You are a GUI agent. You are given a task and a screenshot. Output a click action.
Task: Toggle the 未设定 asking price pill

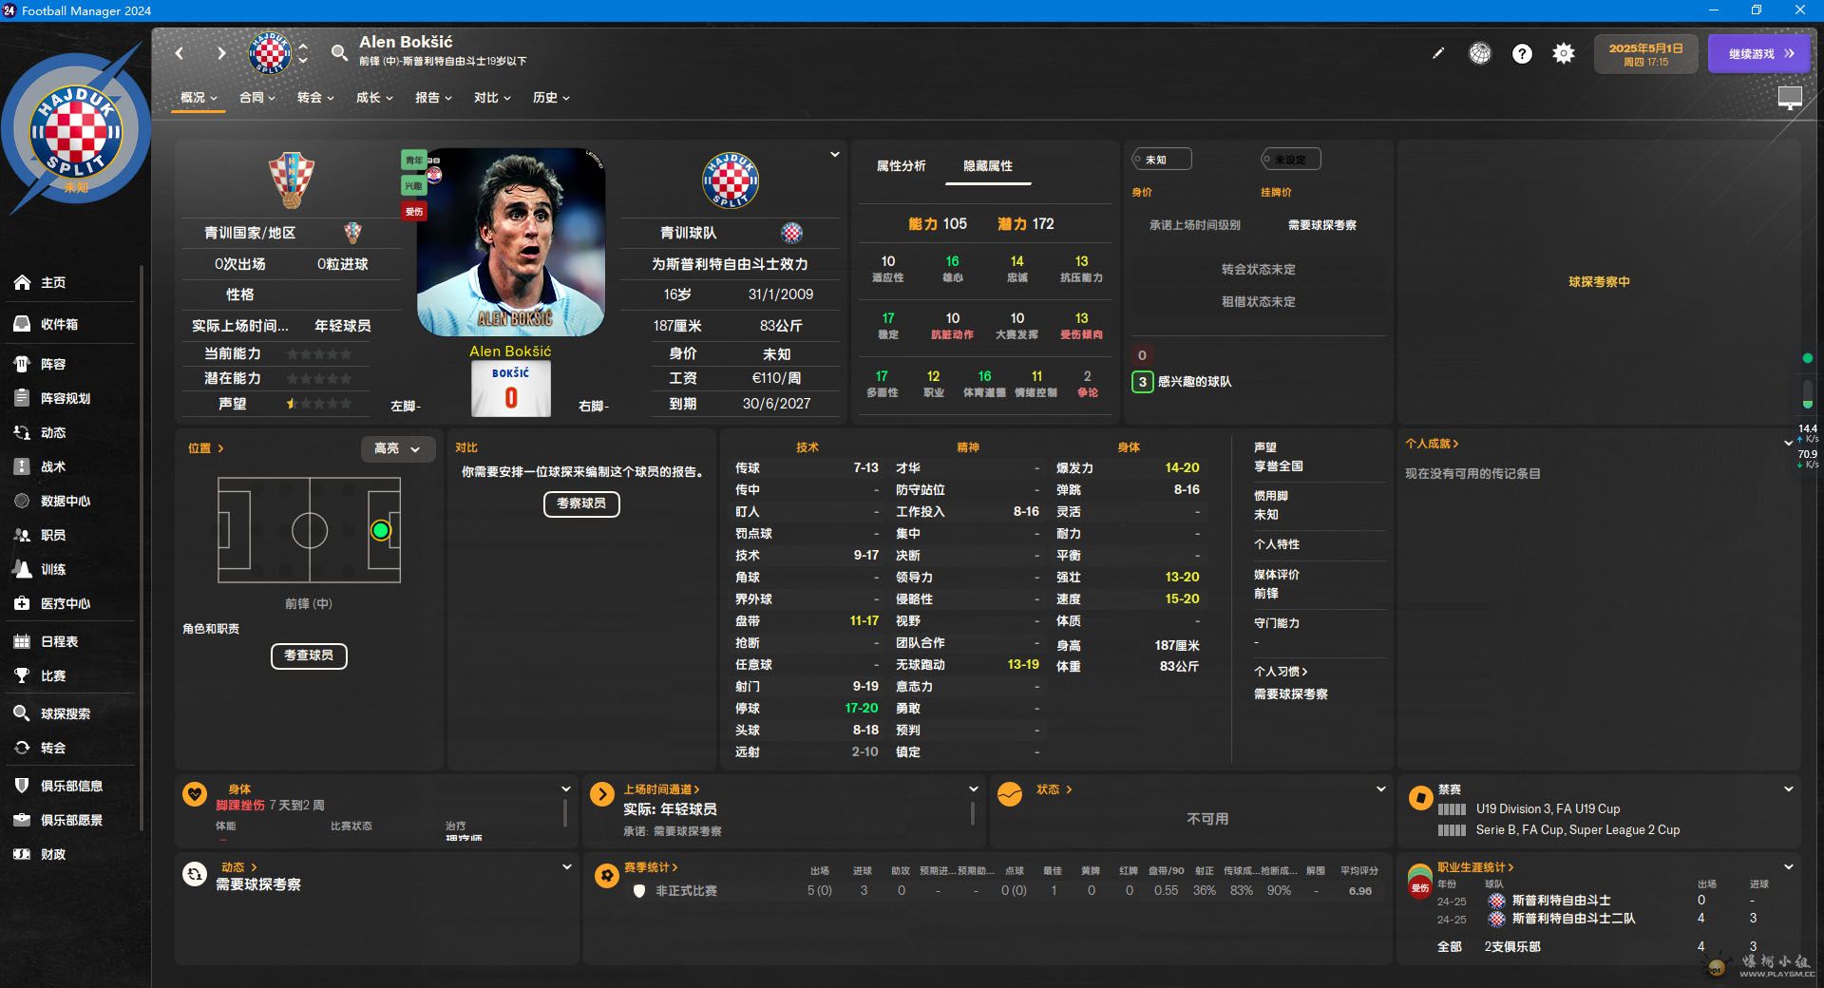[x=1290, y=160]
